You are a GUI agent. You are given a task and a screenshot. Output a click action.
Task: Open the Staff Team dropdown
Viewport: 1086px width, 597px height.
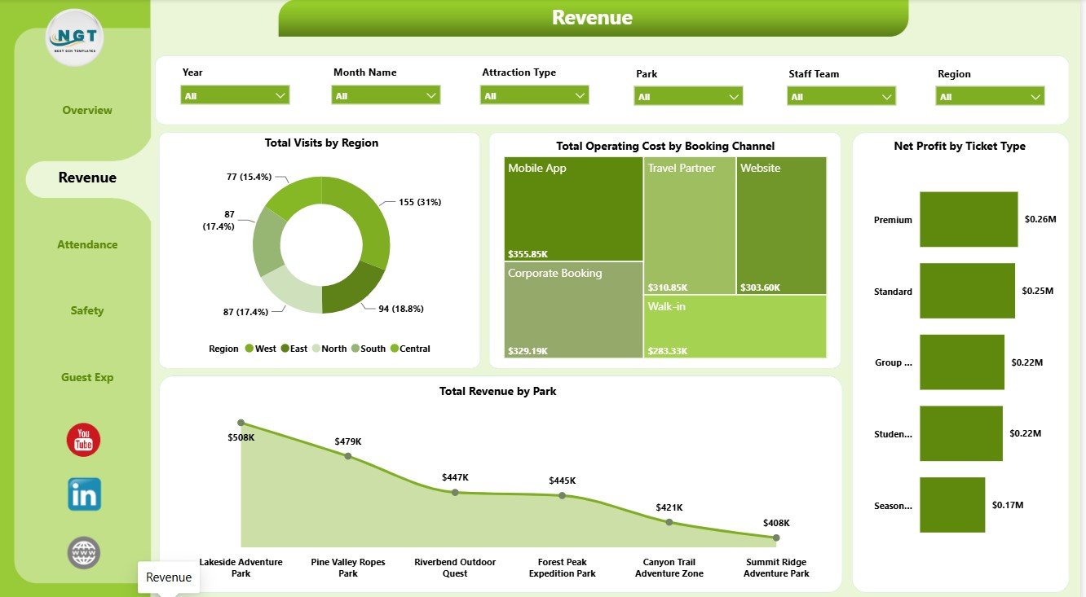[x=841, y=96]
